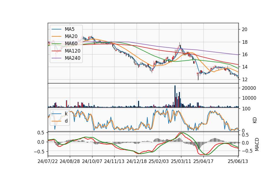Click the 24/08/28 date tick label
265x190 pixels.
coord(70,161)
